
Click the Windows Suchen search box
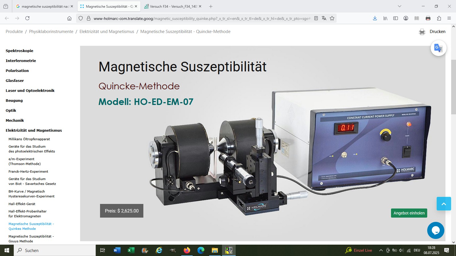click(x=55, y=250)
